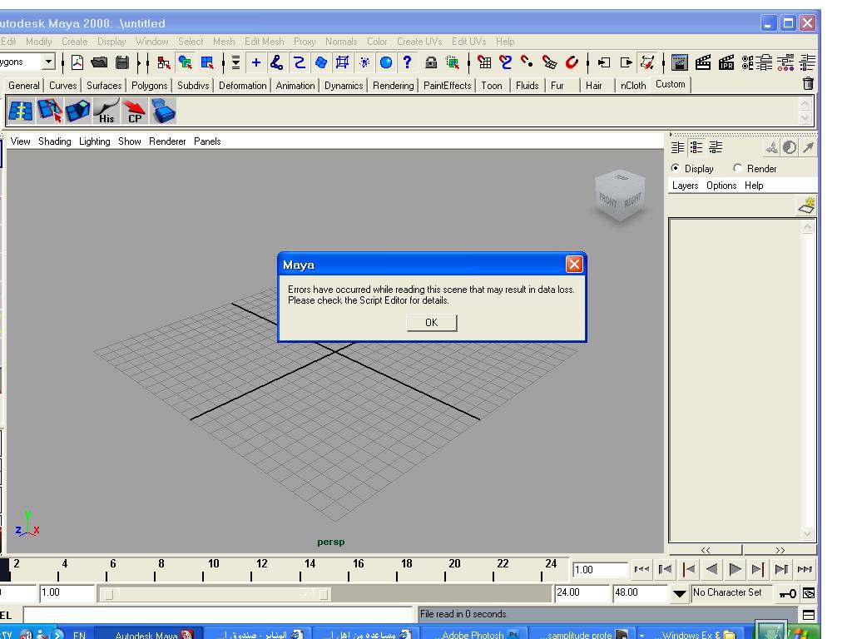Screen dimensions: 852x639
Task: Toggle auto keyframe key icon
Action: click(x=787, y=593)
